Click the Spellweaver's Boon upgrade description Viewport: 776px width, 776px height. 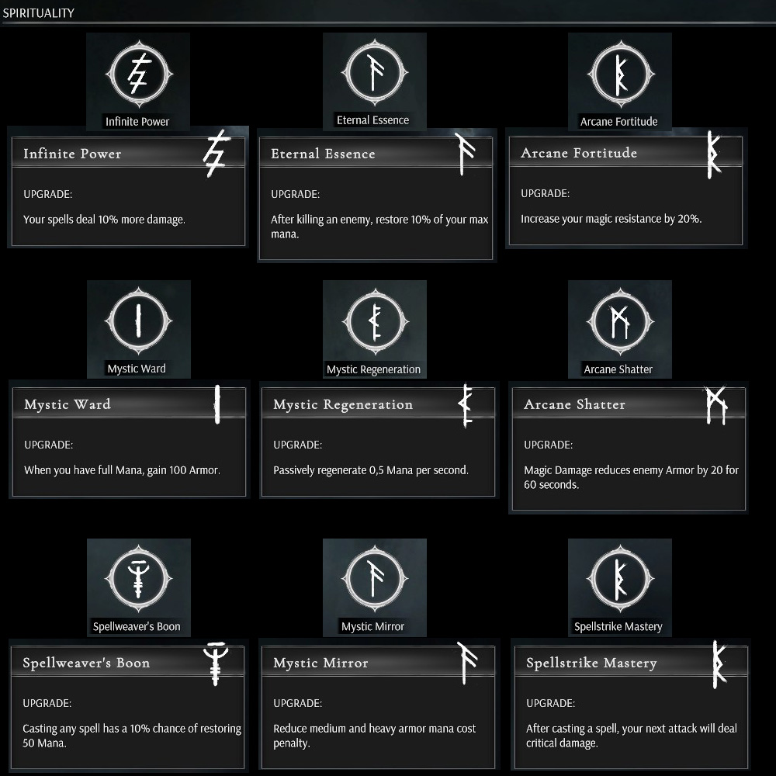[132, 736]
